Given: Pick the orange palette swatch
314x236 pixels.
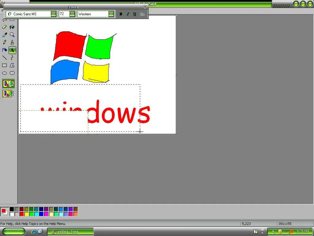Looking at the screenshot, I should click(x=75, y=214).
